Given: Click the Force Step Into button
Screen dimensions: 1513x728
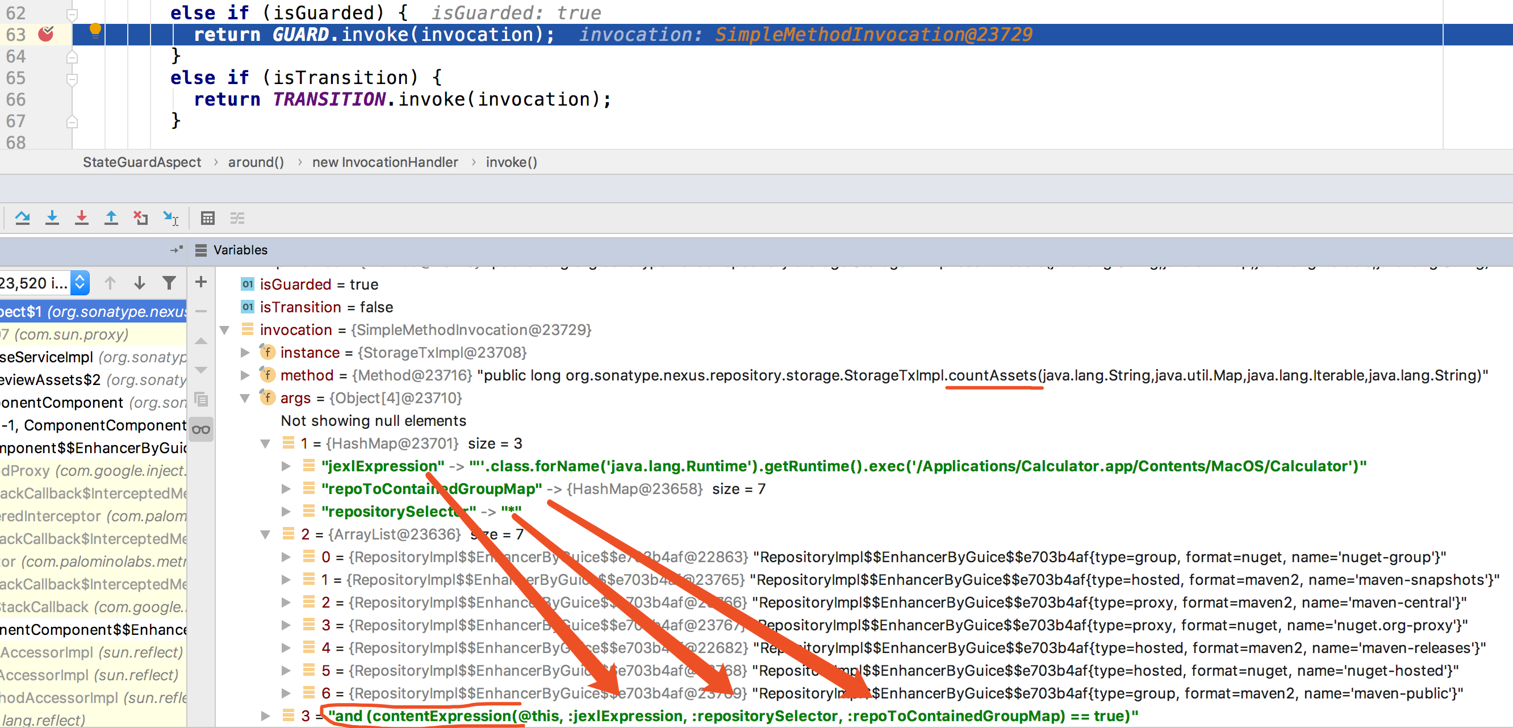Looking at the screenshot, I should [82, 218].
